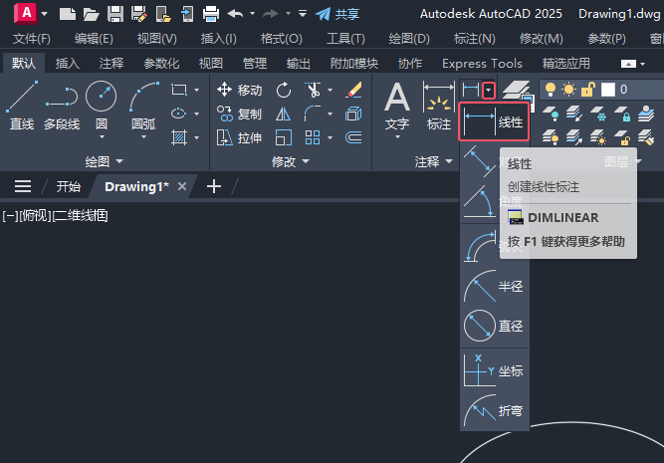The image size is (664, 463).
Task: Select the Circle (圆) tool
Action: point(101,106)
